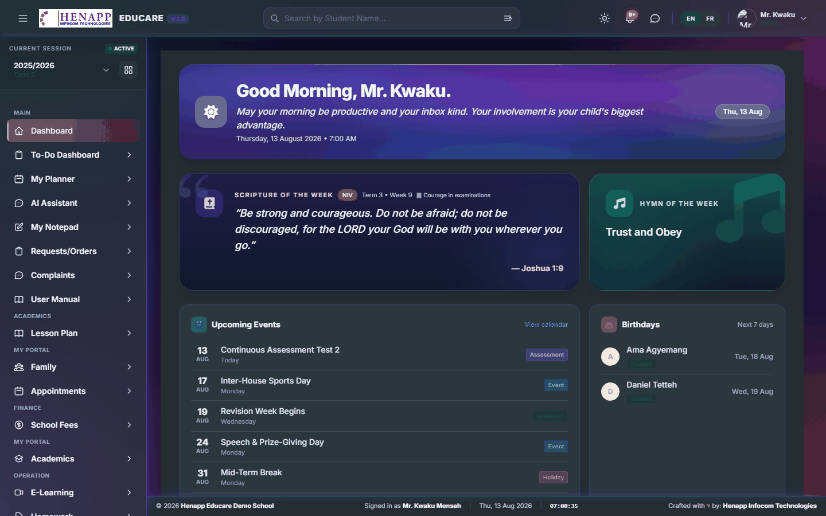Open the Family menu
This screenshot has height=516, width=826.
[x=73, y=367]
